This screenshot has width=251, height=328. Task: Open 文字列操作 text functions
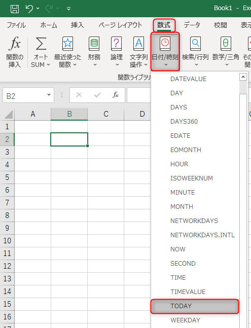pos(138,52)
